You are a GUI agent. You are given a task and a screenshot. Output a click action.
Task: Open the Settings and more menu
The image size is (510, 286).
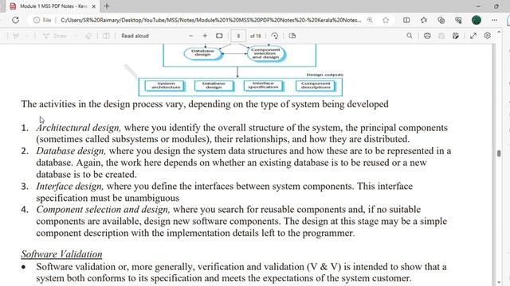494,20
